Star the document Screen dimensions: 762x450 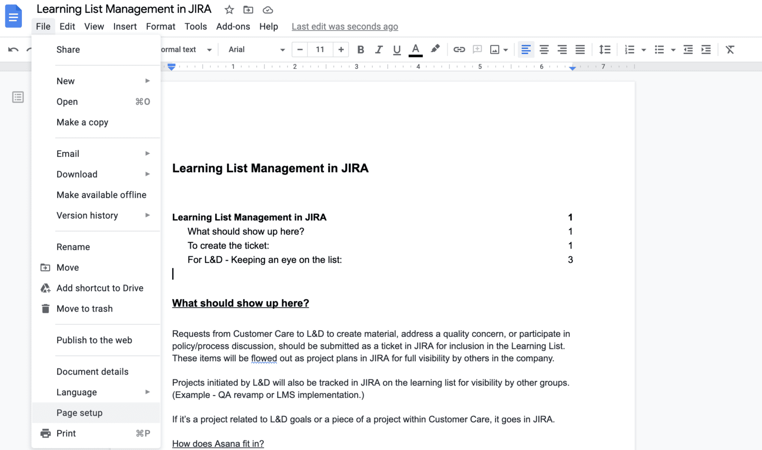[x=229, y=9]
